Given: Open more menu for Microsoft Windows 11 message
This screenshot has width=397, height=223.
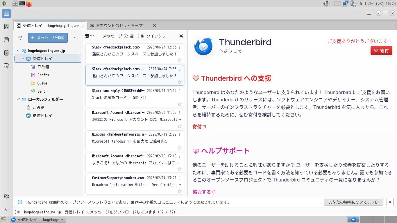Looking at the screenshot, I should (180, 134).
